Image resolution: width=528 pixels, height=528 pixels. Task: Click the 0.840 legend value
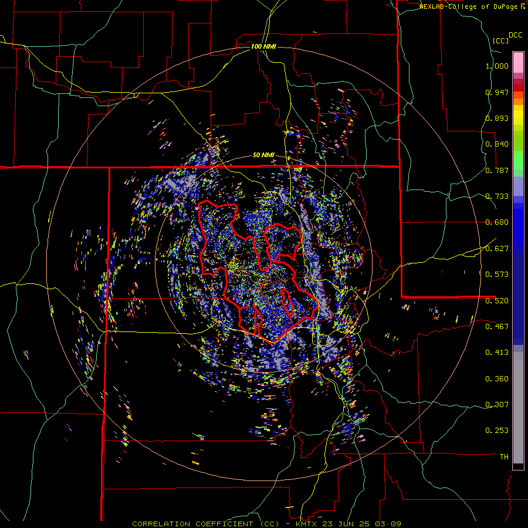pos(497,144)
